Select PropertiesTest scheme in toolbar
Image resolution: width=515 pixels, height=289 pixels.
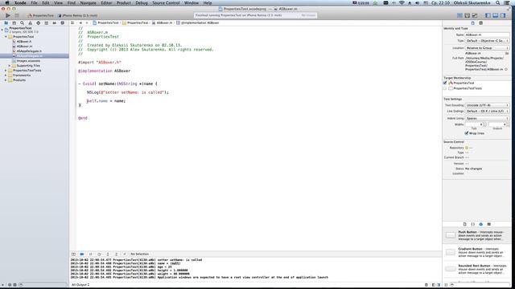[40, 15]
